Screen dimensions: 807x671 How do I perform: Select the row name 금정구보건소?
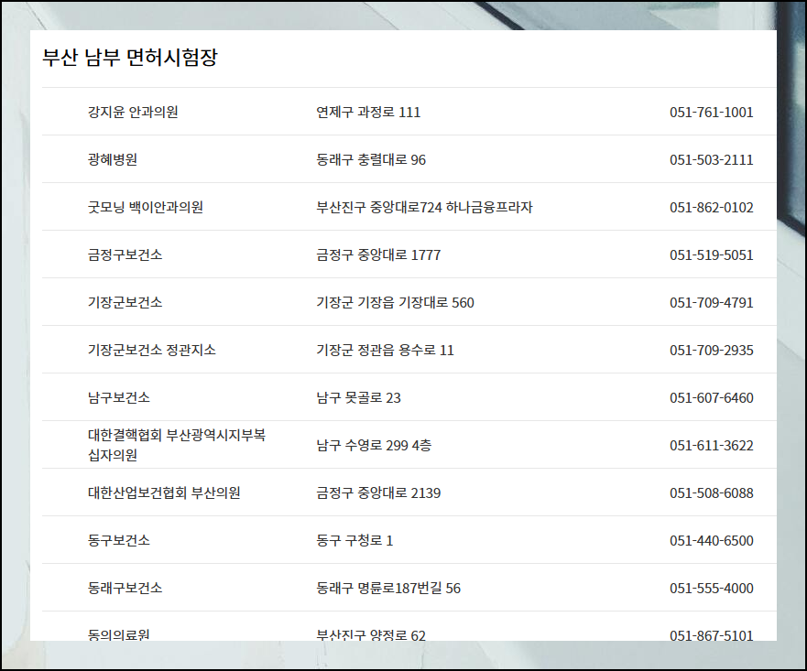(125, 255)
